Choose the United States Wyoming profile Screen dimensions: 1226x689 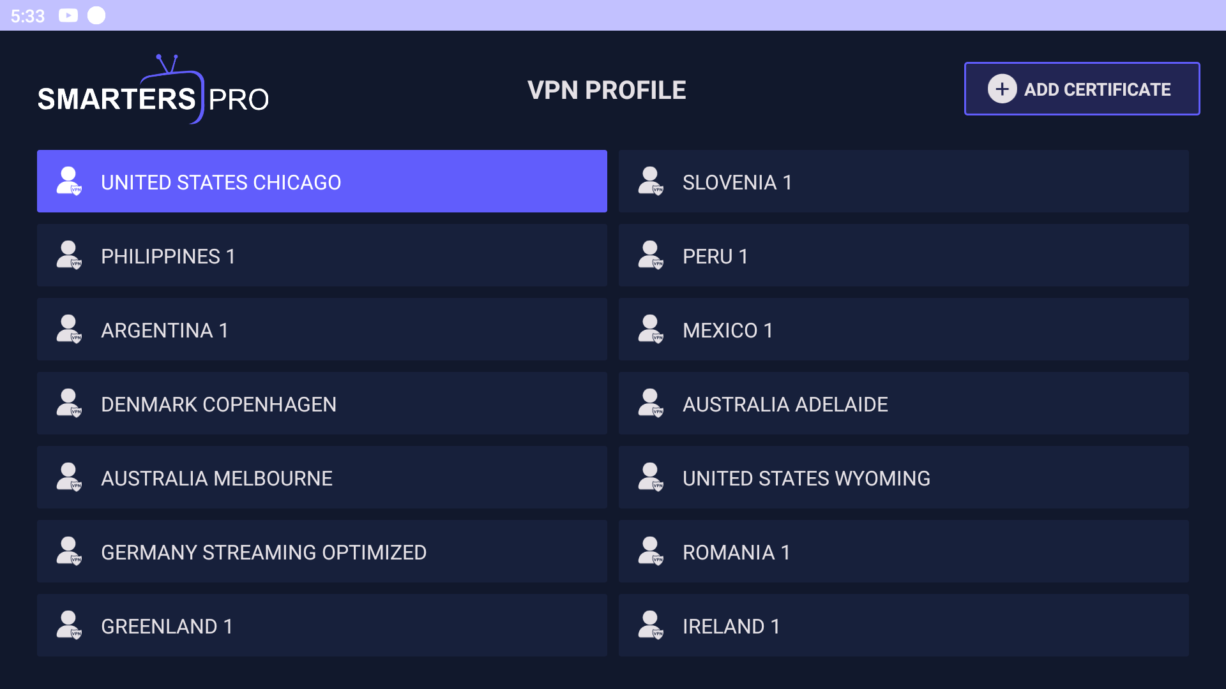(x=904, y=477)
